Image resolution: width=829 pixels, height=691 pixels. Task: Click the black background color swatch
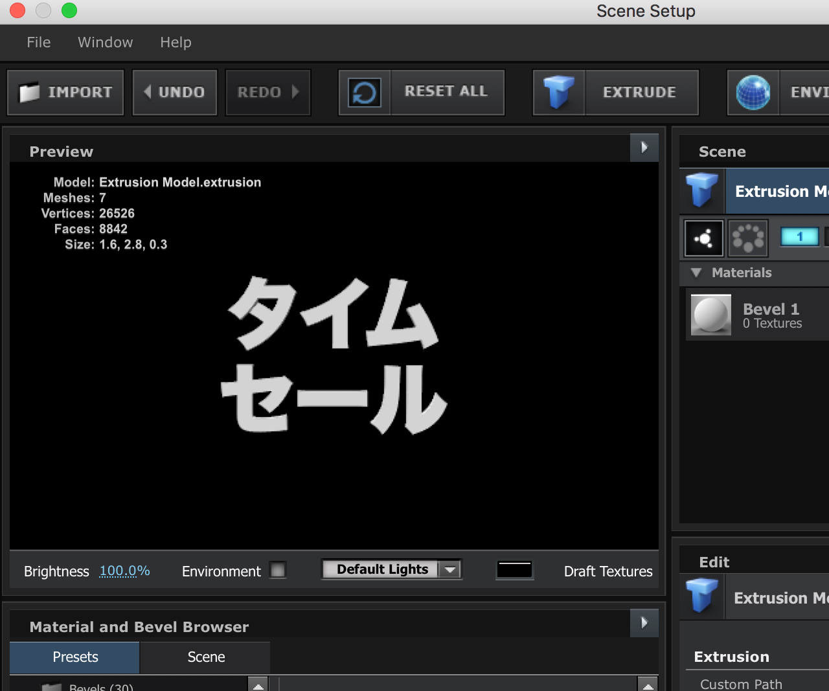pyautogui.click(x=514, y=570)
